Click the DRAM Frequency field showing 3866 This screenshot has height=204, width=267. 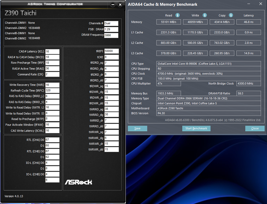(x=111, y=35)
